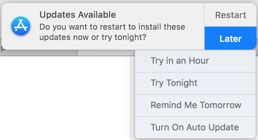Screen dimensions: 258x140
Task: Click the notification message about restarting tonight
Action: click(112, 32)
